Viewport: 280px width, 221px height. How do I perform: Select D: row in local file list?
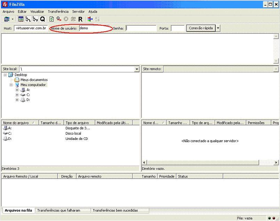[70, 139]
